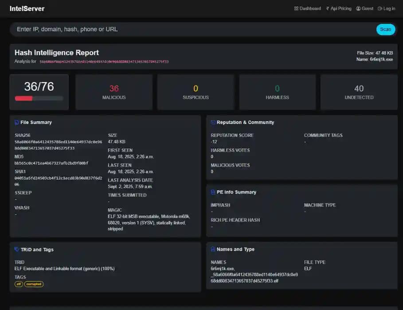Click the rupee icon beside Api Pricing
Screen dimensions: 403x310
point(327,8)
